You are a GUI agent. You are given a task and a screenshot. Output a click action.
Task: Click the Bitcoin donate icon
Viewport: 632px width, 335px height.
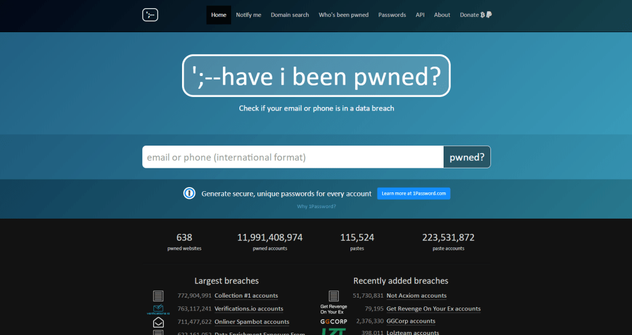click(x=482, y=15)
